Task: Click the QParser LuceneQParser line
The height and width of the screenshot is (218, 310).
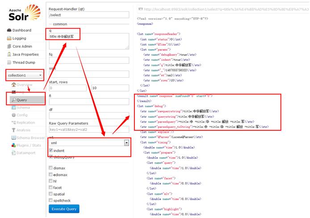Action: click(172, 137)
